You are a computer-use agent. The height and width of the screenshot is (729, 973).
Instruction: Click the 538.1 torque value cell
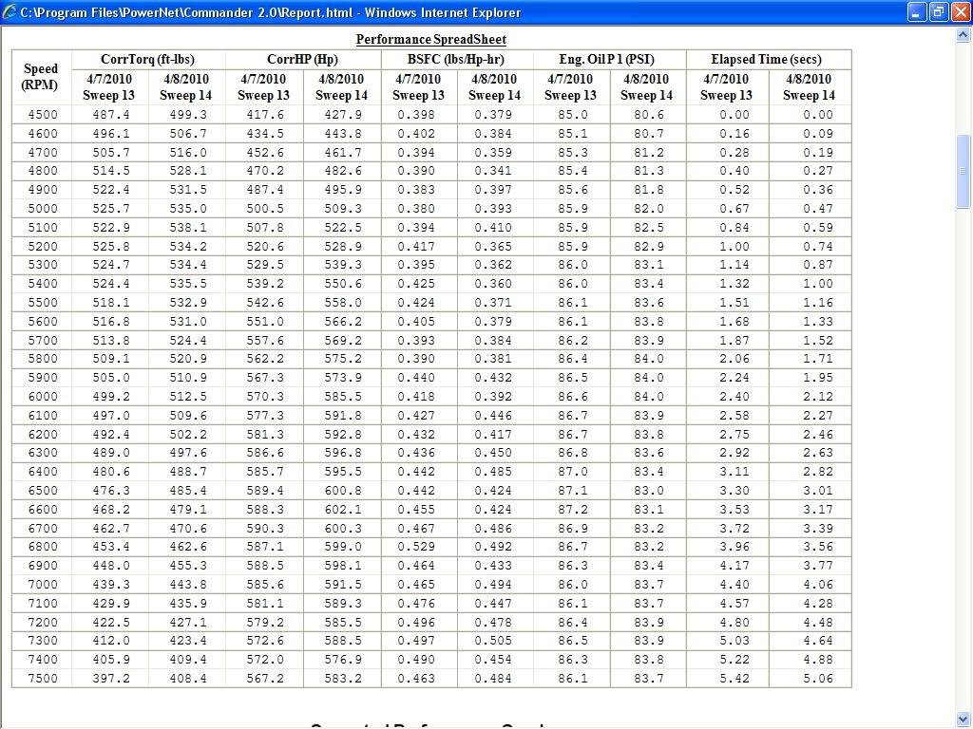pos(187,228)
